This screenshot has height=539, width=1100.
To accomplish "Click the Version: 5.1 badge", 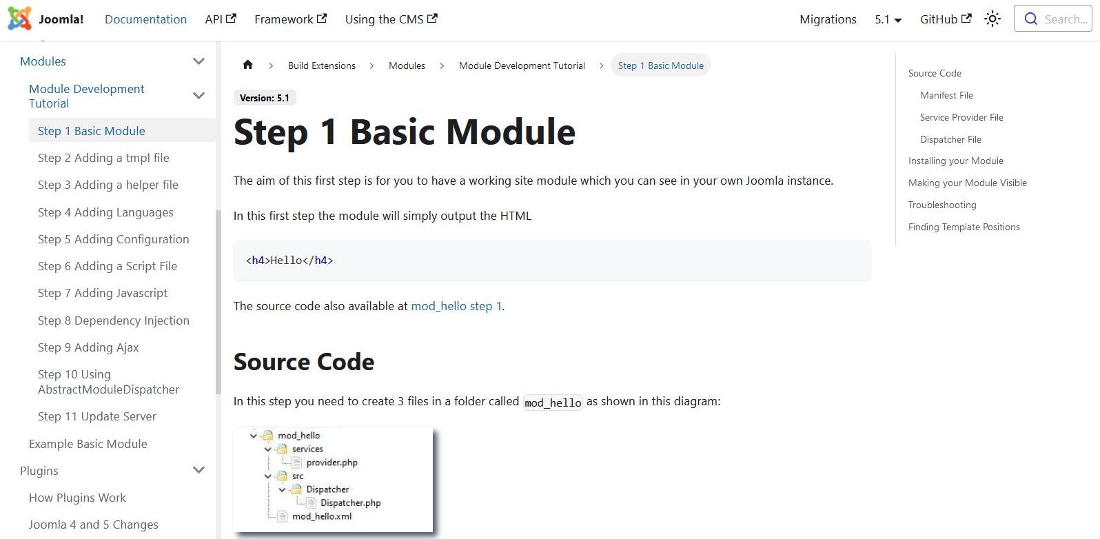I will (x=265, y=98).
